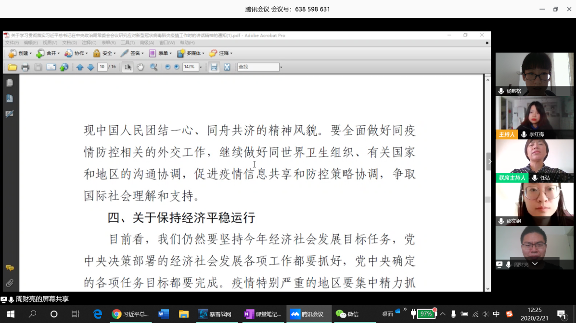Viewport: 576px width, 323px height.
Task: Click the email envelope icon
Action: coord(51,67)
